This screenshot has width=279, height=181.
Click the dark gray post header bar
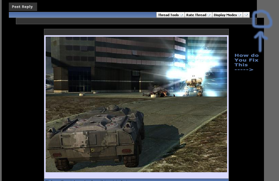coord(136,21)
